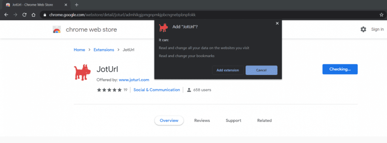Open the Extensions breadcrumb link
Image resolution: width=387 pixels, height=143 pixels.
pos(104,50)
